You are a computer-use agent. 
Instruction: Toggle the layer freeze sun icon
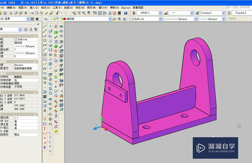point(54,19)
